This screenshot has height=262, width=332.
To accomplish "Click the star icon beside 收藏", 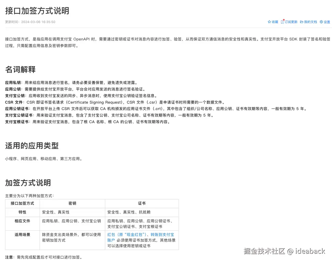I will (x=269, y=22).
